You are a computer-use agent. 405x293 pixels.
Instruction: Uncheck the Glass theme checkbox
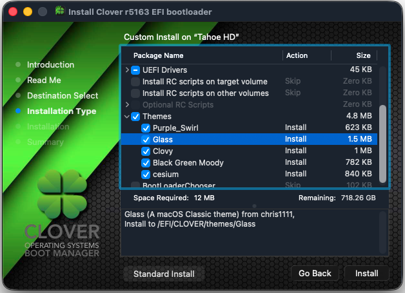point(146,140)
